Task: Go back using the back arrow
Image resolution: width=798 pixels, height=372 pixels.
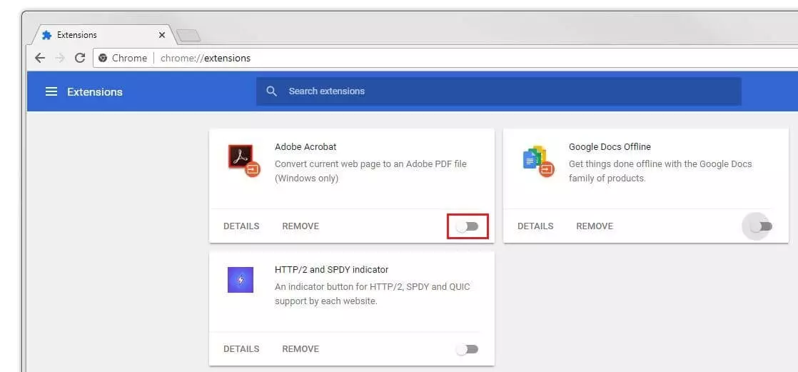Action: point(40,58)
